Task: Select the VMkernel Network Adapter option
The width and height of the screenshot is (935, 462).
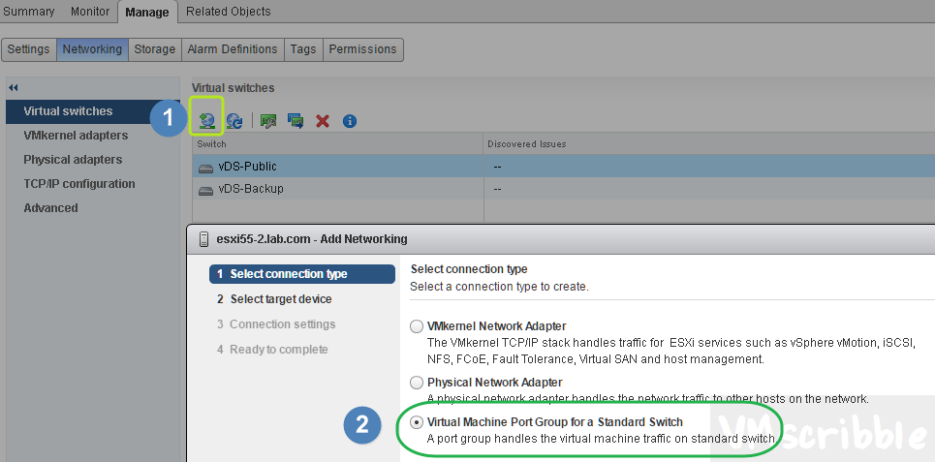Action: tap(417, 326)
